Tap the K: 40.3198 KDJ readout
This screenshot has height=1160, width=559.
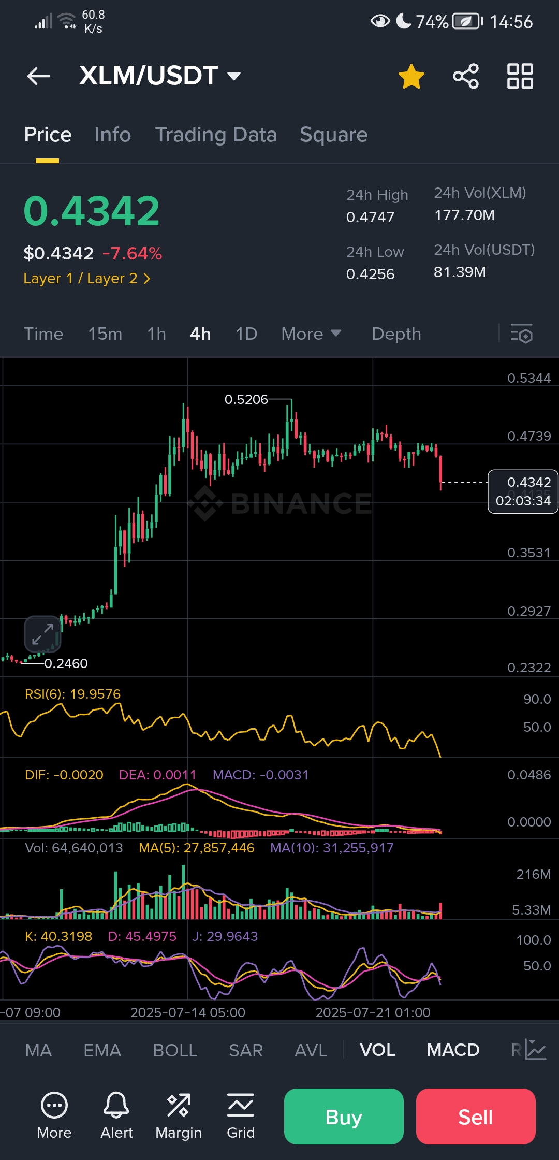point(58,936)
